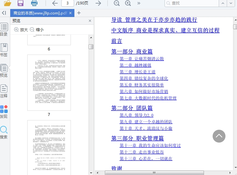The image size is (237, 175).
Task: Save the document with floppy icon
Action: tap(21, 3)
